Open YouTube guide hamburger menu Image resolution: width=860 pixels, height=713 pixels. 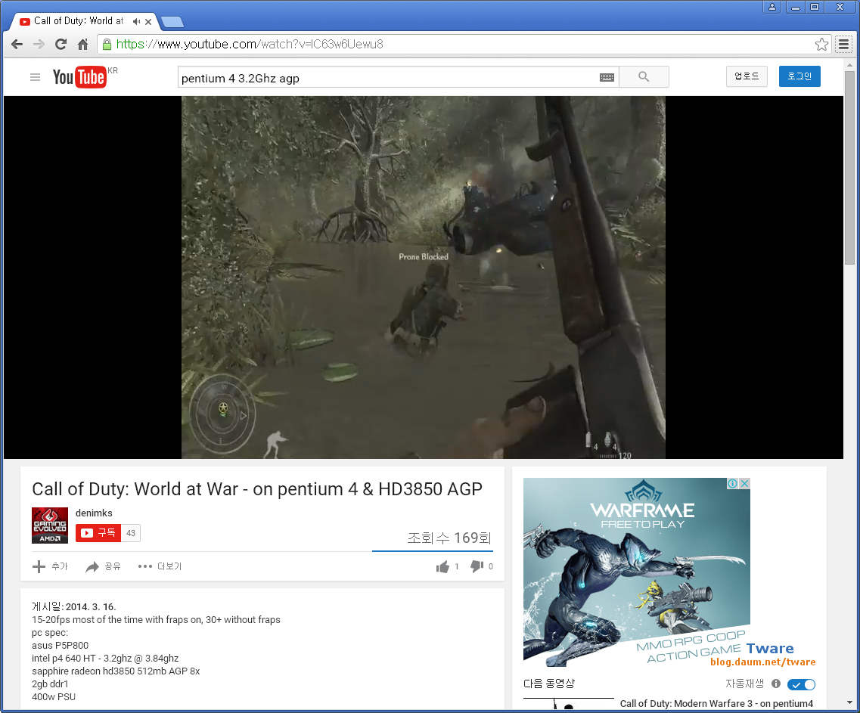pos(35,77)
